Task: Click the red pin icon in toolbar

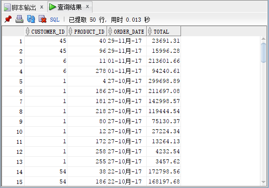Action: [x=8, y=19]
